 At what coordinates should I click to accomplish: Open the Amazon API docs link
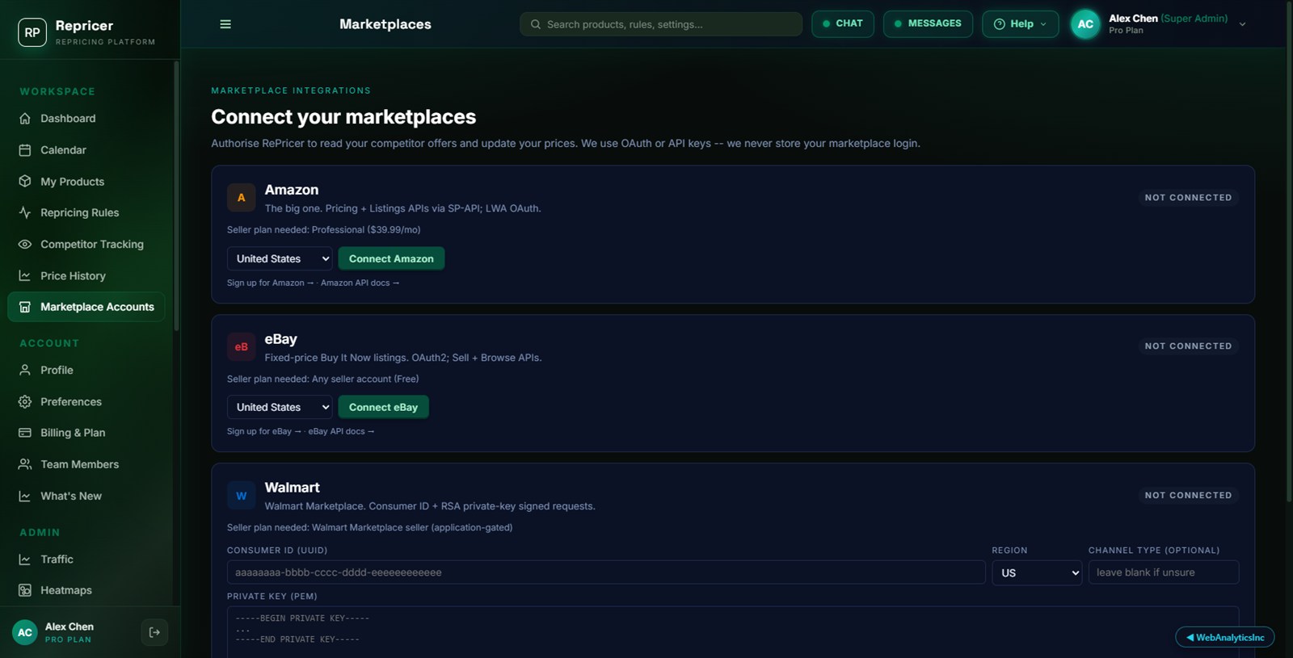click(360, 283)
